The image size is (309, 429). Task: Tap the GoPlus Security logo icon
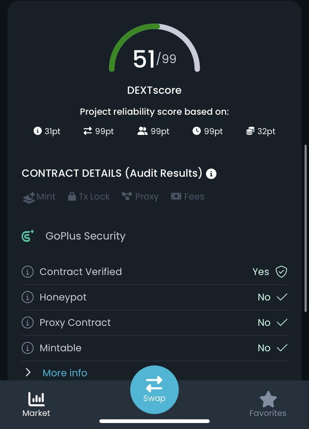pyautogui.click(x=28, y=236)
